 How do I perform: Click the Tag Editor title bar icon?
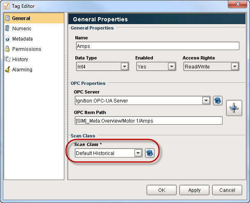(x=7, y=6)
